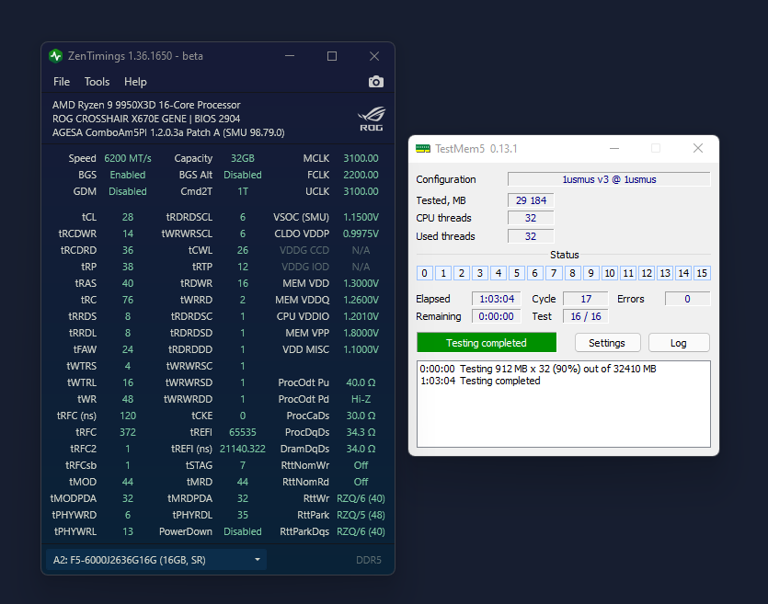768x604 pixels.
Task: Minimize the ZenTimings window
Action: tap(290, 56)
